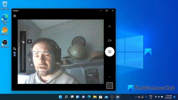Open Task View on the taskbar

click(x=72, y=97)
